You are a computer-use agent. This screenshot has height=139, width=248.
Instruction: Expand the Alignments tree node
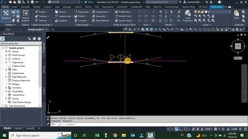click(x=6, y=62)
